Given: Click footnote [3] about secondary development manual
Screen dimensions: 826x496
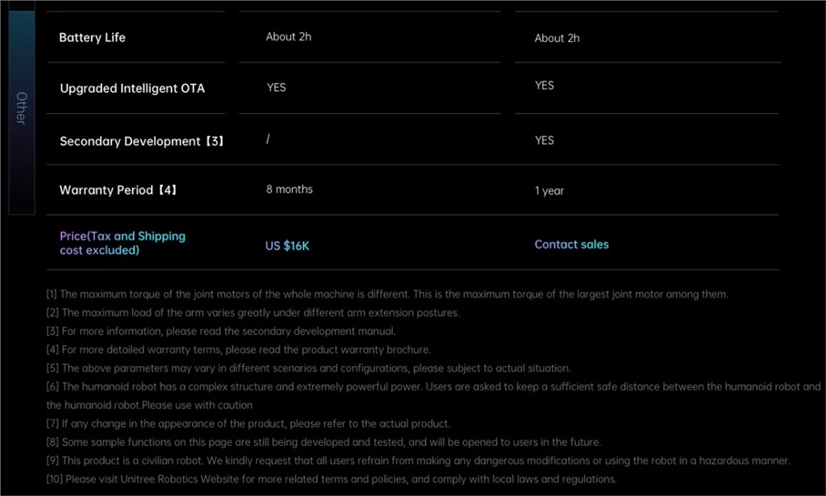Looking at the screenshot, I should (x=221, y=331).
